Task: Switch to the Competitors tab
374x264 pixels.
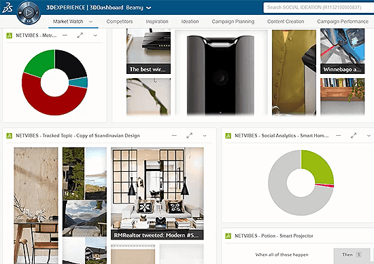Action: 120,22
